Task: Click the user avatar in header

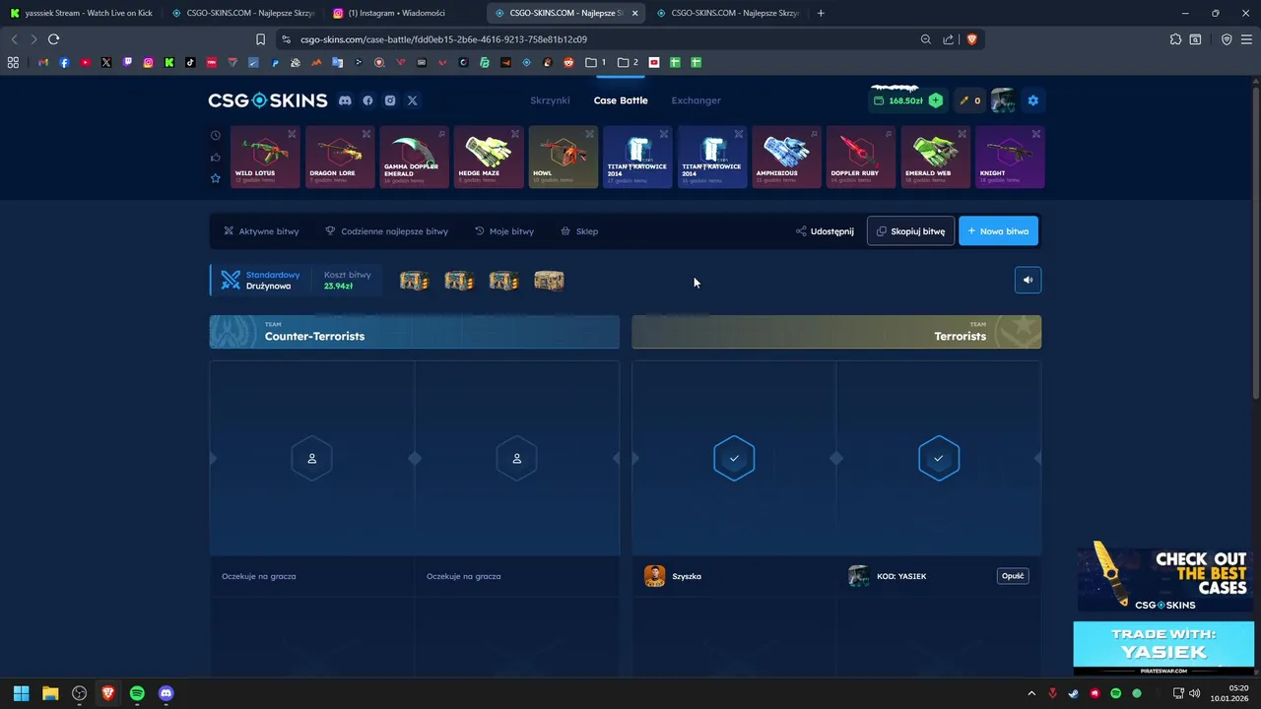Action: pyautogui.click(x=1003, y=100)
